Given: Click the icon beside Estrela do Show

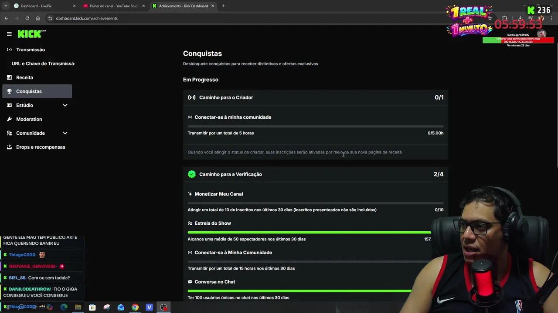Looking at the screenshot, I should pyautogui.click(x=190, y=223).
